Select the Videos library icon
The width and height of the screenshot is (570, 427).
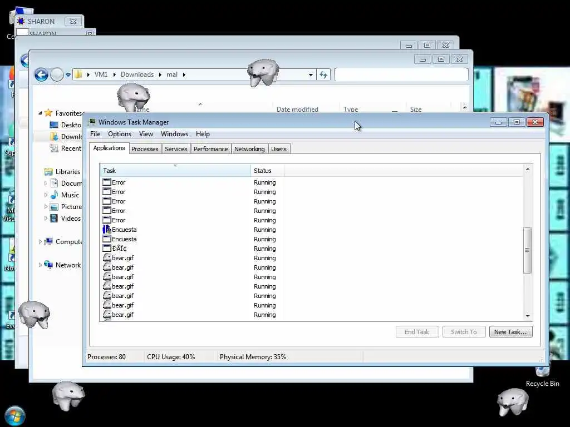coord(54,218)
